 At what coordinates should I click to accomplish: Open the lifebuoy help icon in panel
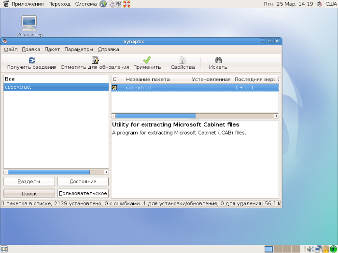click(127, 4)
